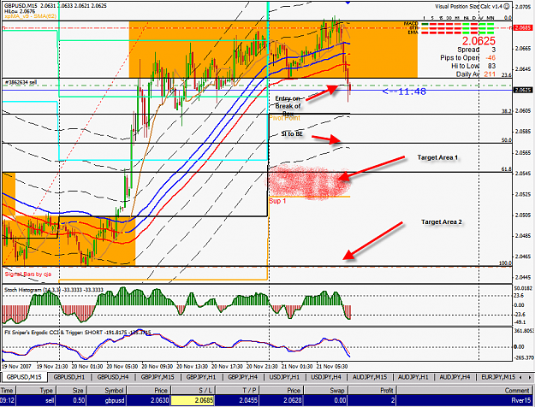Switch to the GBPUSD,M15 chart tab

click(24, 377)
